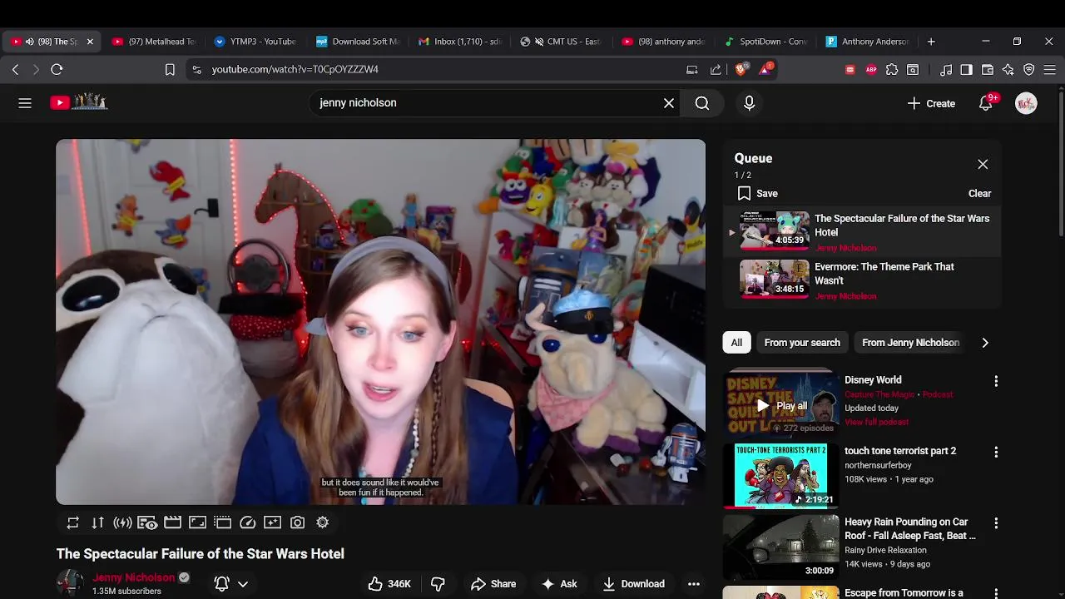Click the Share button
1065x599 pixels.
493,584
